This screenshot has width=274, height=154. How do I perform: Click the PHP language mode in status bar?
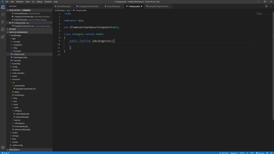[252, 153]
